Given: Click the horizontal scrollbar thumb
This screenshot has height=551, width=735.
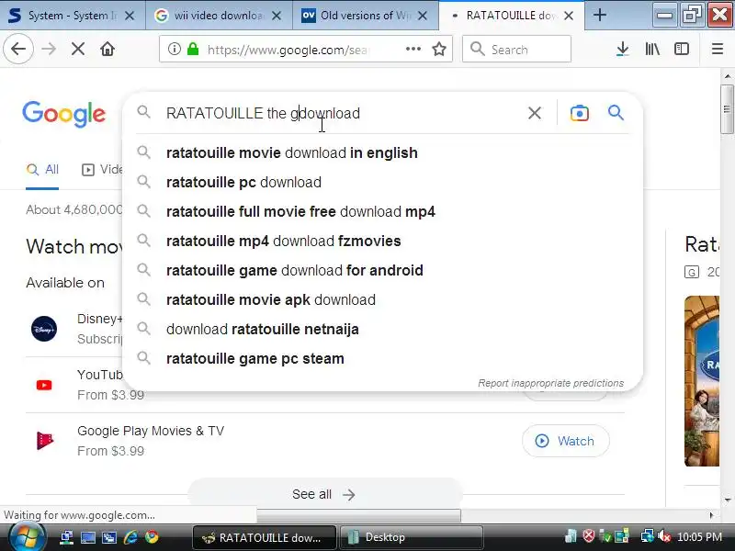Looking at the screenshot, I should pos(358,515).
